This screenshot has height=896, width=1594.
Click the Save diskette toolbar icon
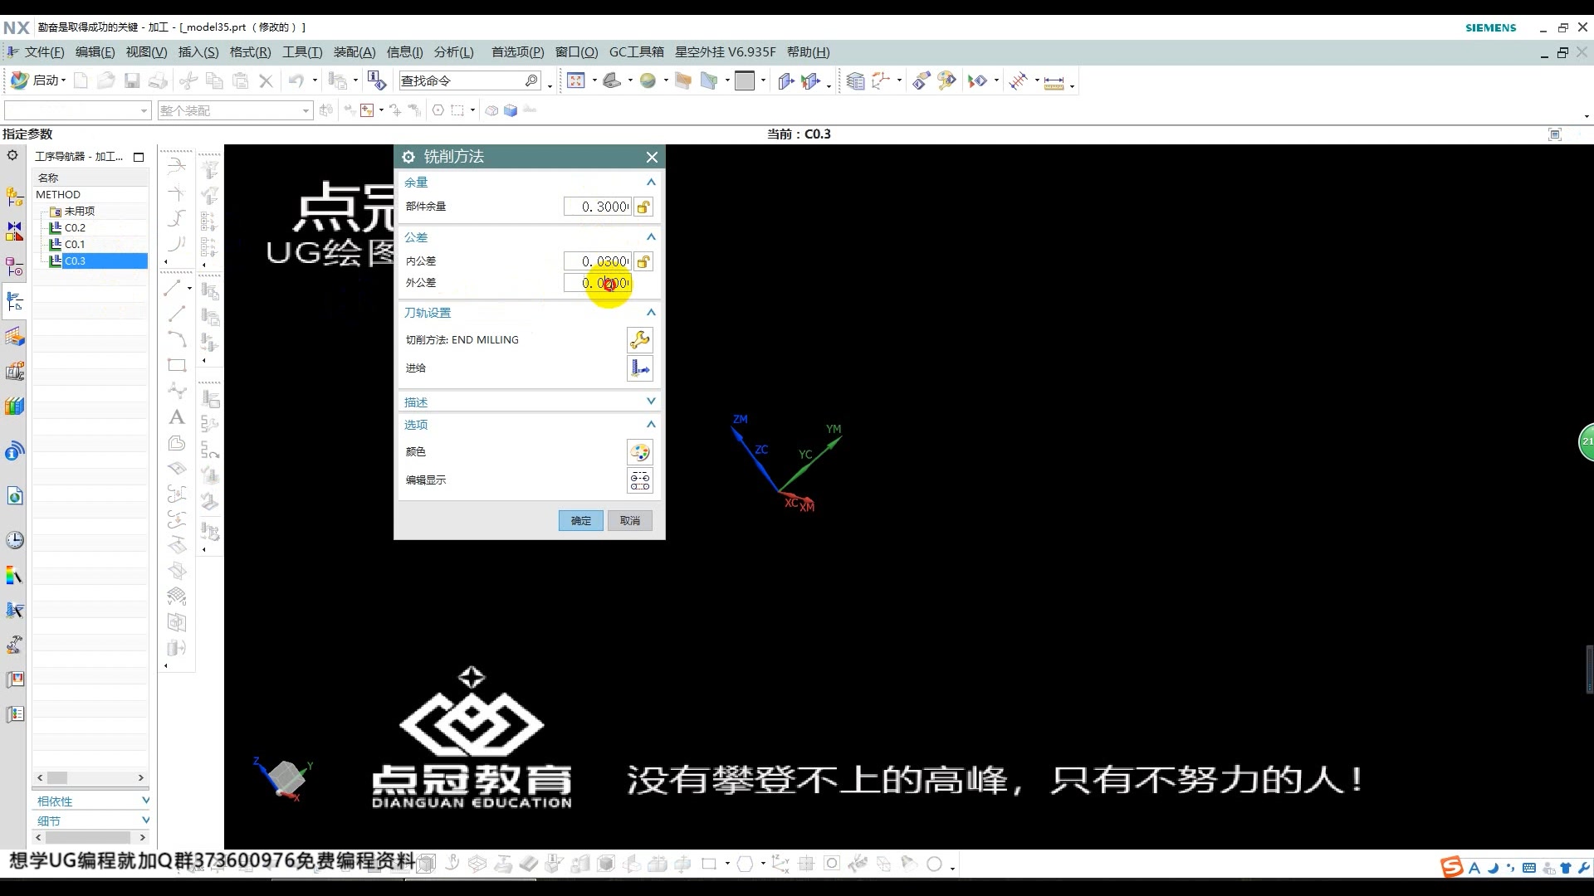(131, 80)
